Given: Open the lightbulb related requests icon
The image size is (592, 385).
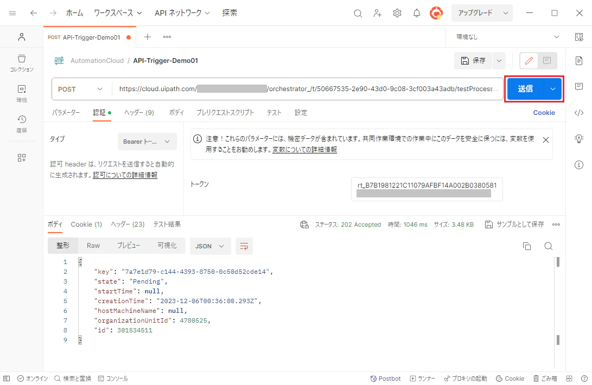Looking at the screenshot, I should pyautogui.click(x=579, y=138).
